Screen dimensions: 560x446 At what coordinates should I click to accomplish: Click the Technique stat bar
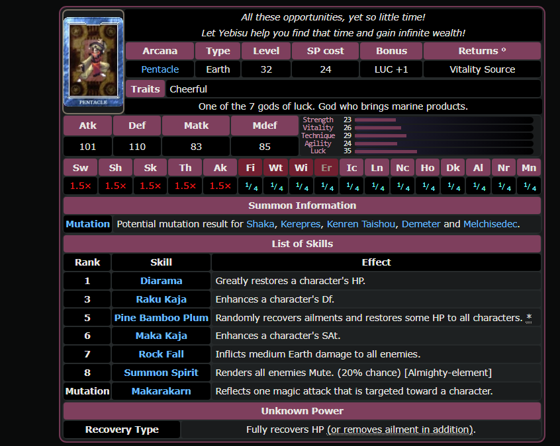coord(444,135)
